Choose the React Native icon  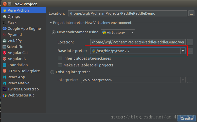click(x=5, y=83)
